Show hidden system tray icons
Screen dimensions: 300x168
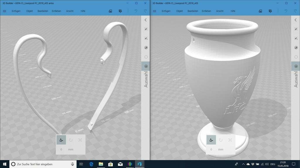click(243, 164)
